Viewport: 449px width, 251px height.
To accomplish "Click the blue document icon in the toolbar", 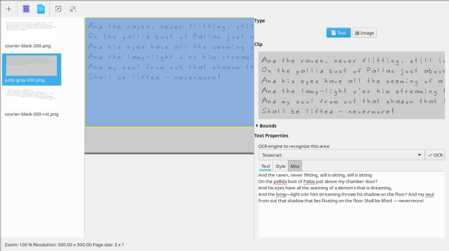I will coord(41,9).
